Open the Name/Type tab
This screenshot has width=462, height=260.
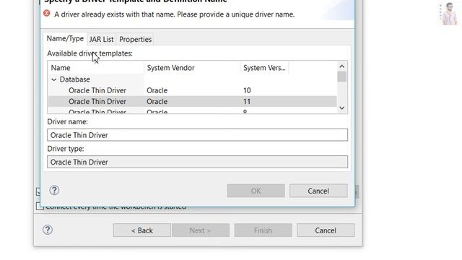pos(65,38)
